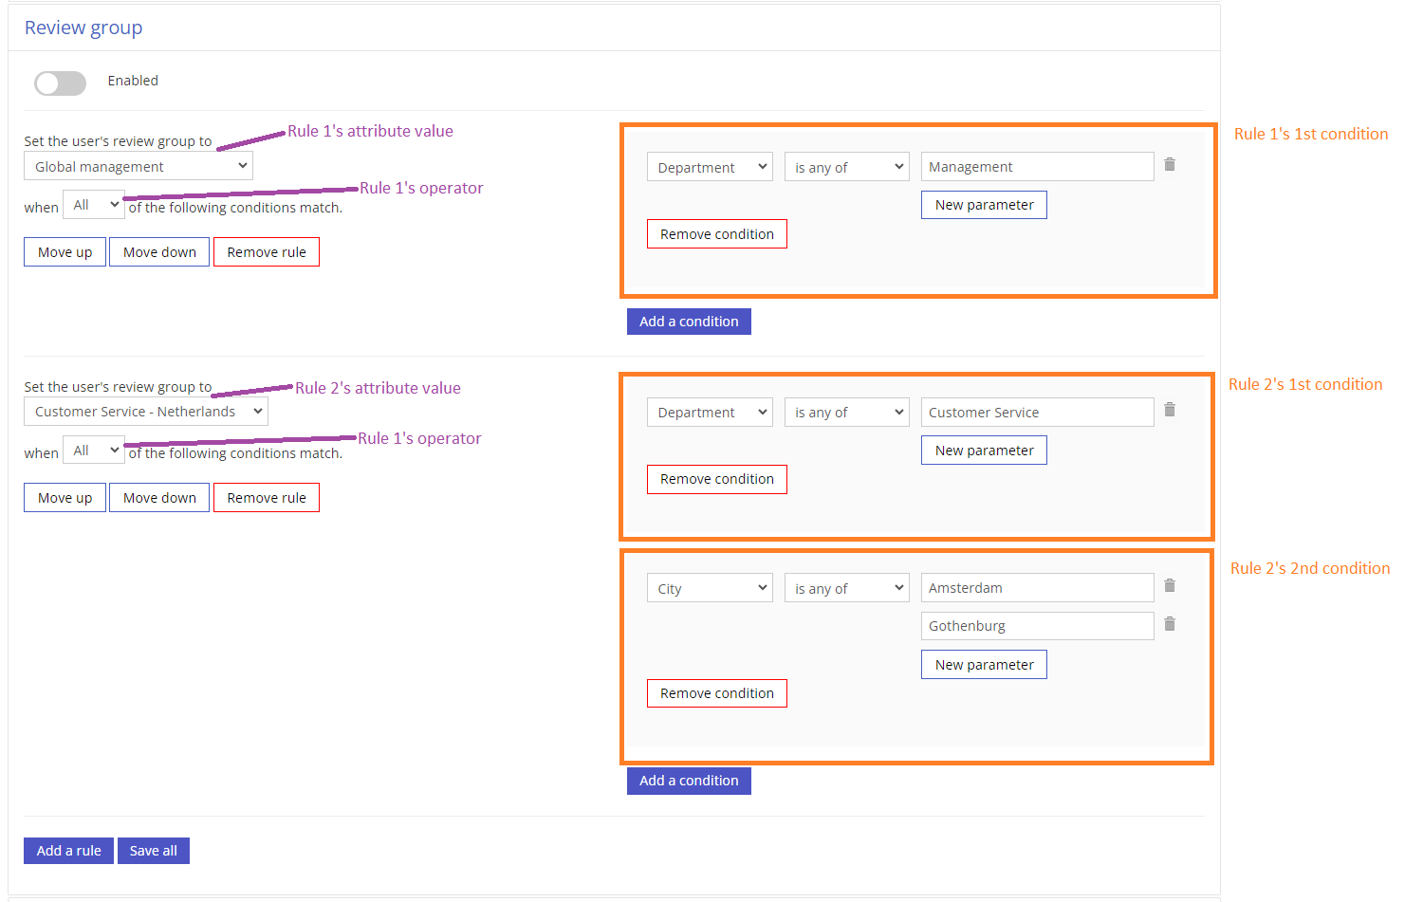
Task: Click into the Amsterdam parameter field
Action: tap(1037, 588)
